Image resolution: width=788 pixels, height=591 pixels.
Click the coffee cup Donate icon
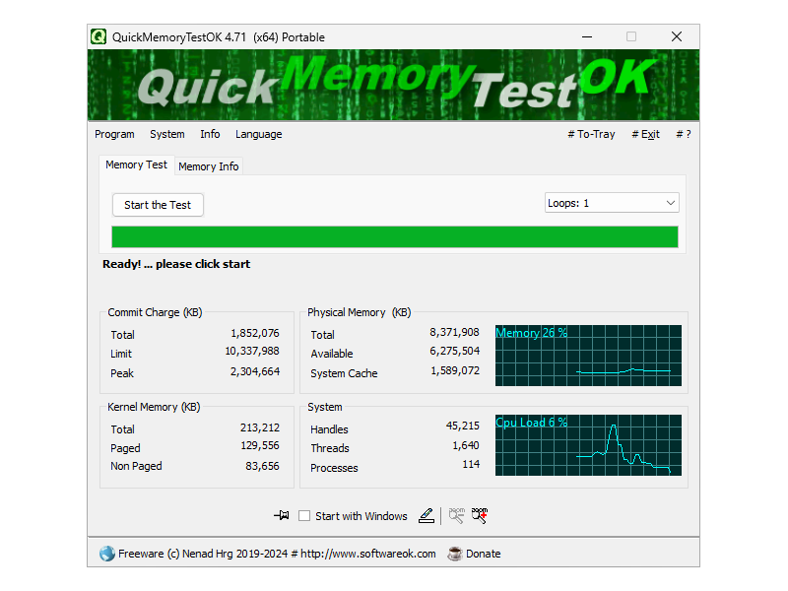coord(454,554)
